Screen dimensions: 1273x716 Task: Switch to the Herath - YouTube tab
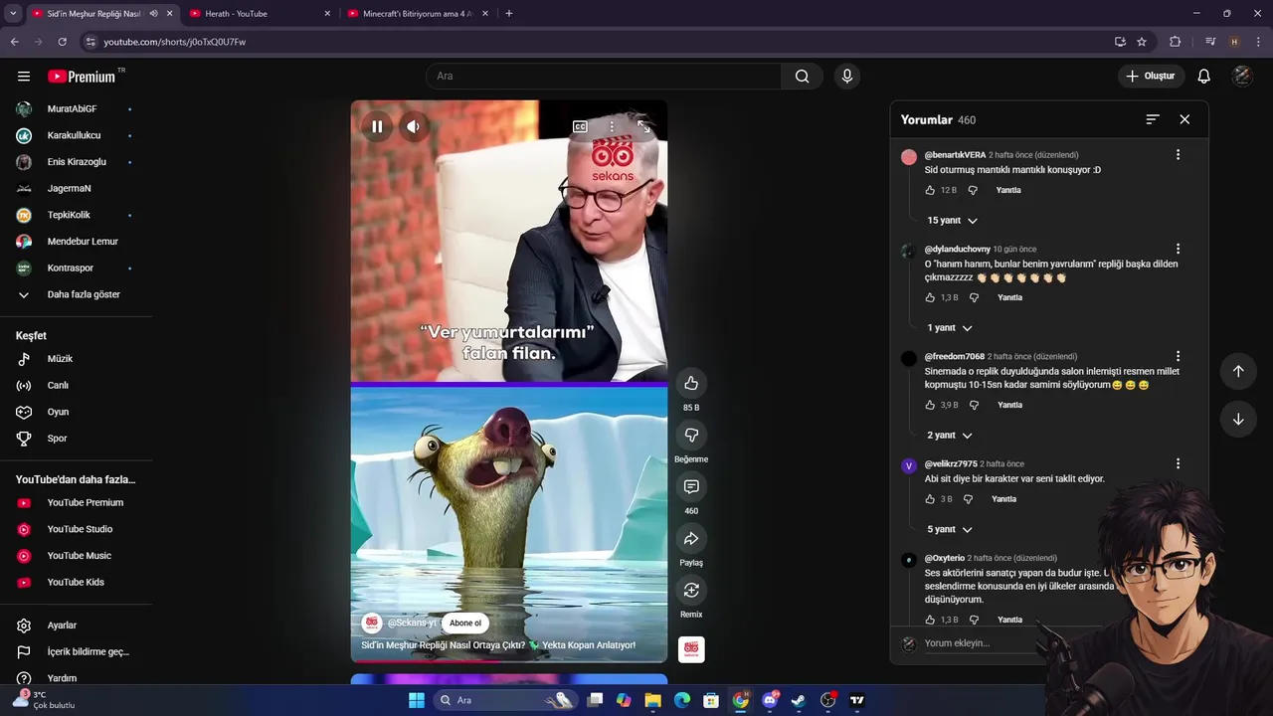pyautogui.click(x=259, y=14)
